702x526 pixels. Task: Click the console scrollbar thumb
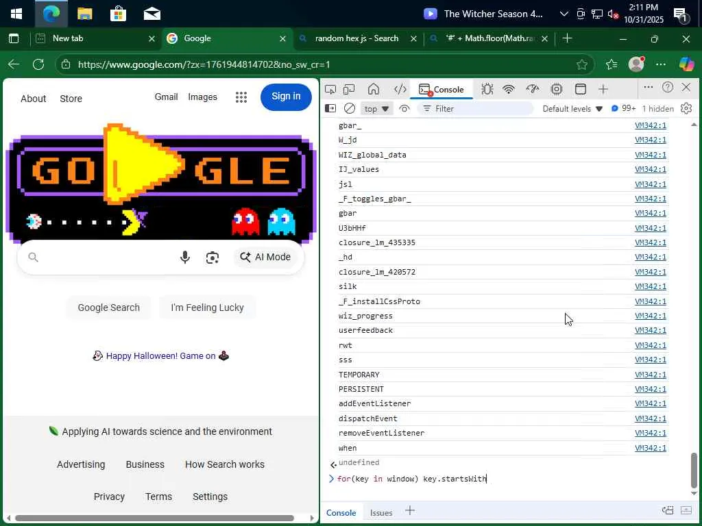click(694, 471)
